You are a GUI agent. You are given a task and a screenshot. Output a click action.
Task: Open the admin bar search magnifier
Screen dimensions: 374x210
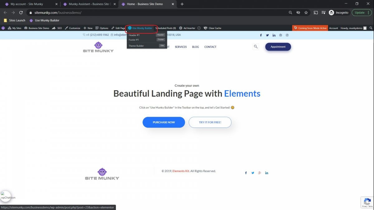coord(371,28)
